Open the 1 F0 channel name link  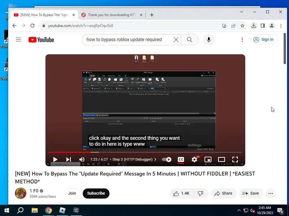tap(34, 191)
